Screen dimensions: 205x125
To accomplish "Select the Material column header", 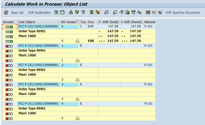I will (x=150, y=22).
